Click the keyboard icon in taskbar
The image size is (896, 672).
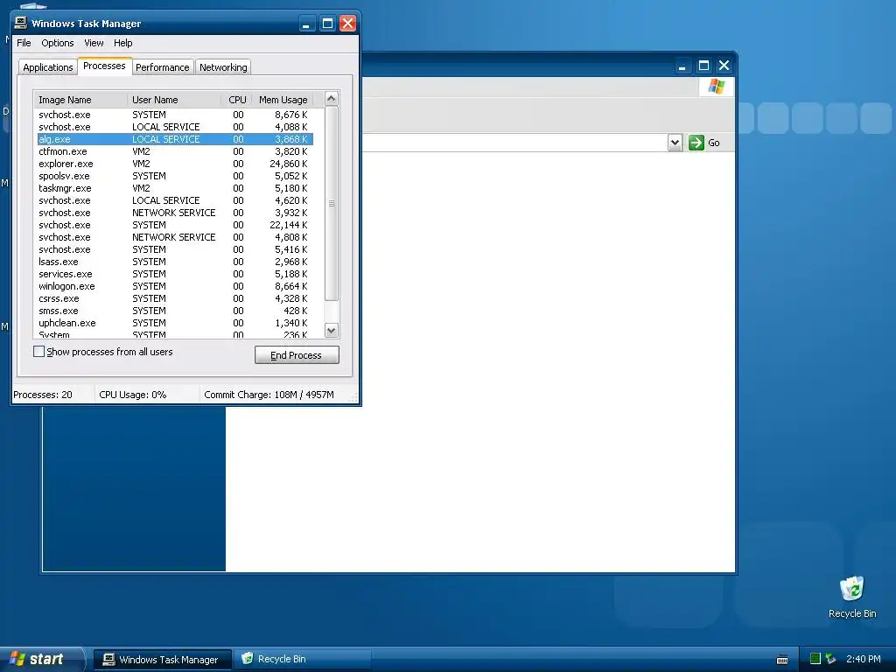782,660
